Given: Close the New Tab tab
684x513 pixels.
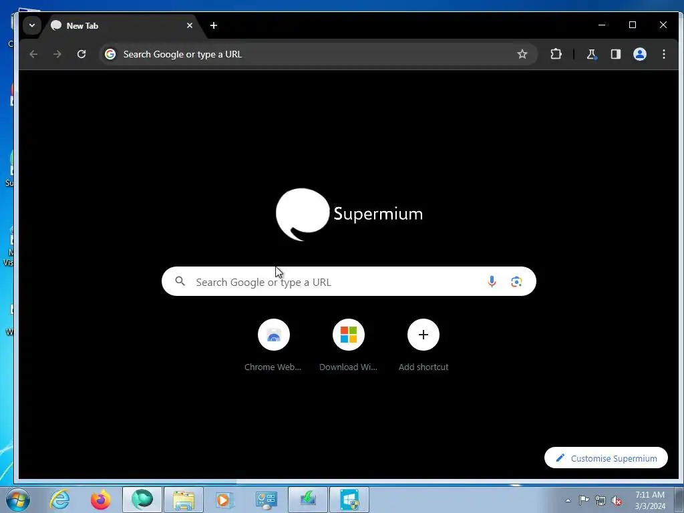Looking at the screenshot, I should pos(190,26).
